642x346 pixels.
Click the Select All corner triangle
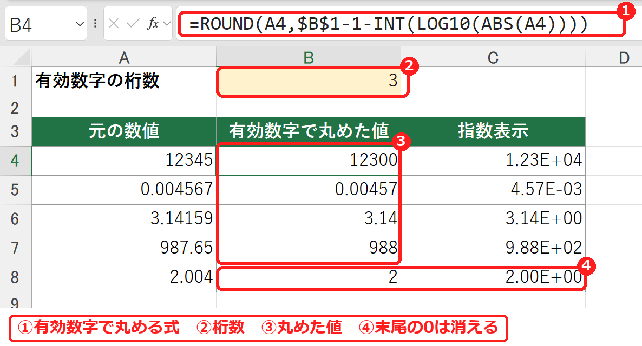(x=22, y=57)
